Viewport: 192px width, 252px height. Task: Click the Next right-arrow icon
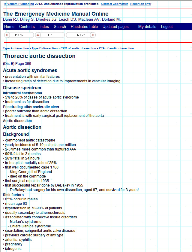click(x=93, y=35)
